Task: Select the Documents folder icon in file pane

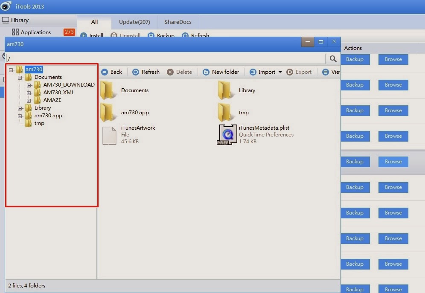Action: click(108, 90)
